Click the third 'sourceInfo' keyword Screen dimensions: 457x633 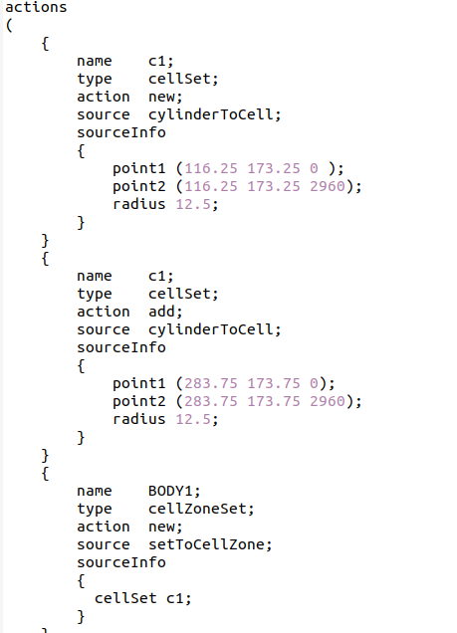click(121, 562)
